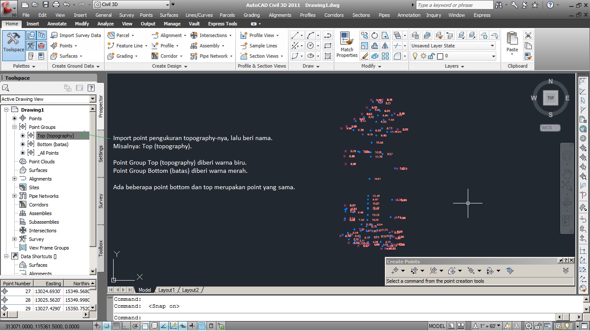Click the search binoculars icon in title bar
This screenshot has height=331, width=590.
pos(499,5)
